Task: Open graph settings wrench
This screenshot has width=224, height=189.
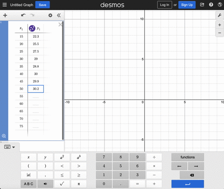Action: pos(219,15)
